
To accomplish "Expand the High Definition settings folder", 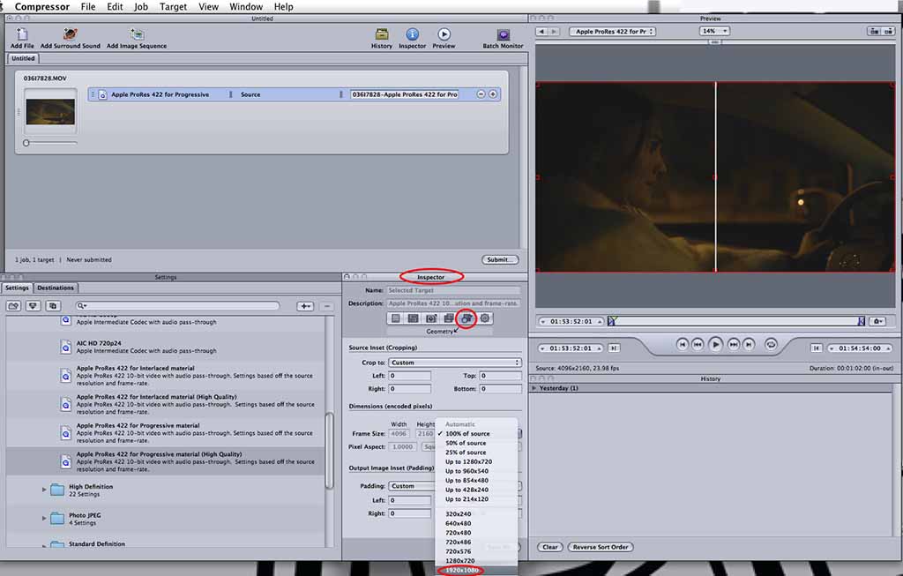I will pyautogui.click(x=44, y=489).
